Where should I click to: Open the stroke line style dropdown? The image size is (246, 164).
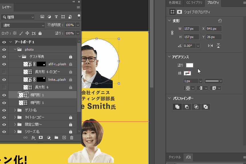pyautogui.click(x=214, y=81)
